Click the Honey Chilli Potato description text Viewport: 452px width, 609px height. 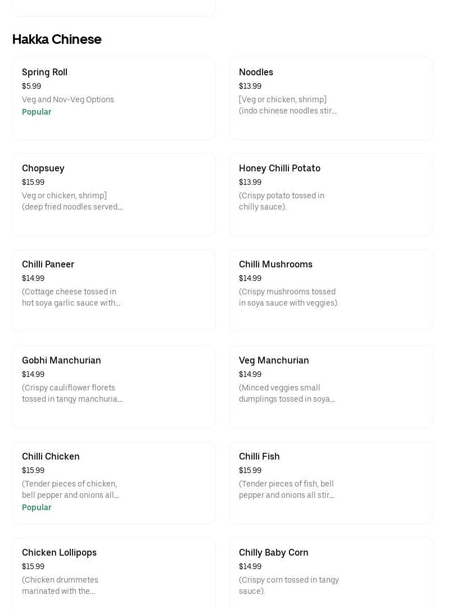coord(281,201)
